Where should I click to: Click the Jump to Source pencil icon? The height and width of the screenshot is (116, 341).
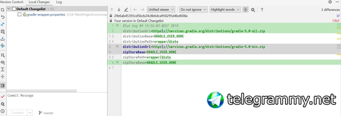126,10
